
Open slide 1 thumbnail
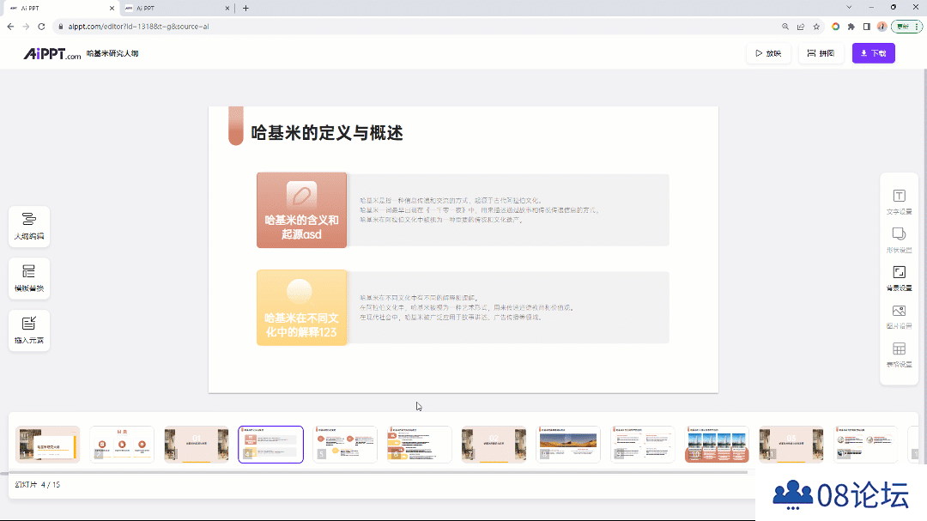[48, 444]
